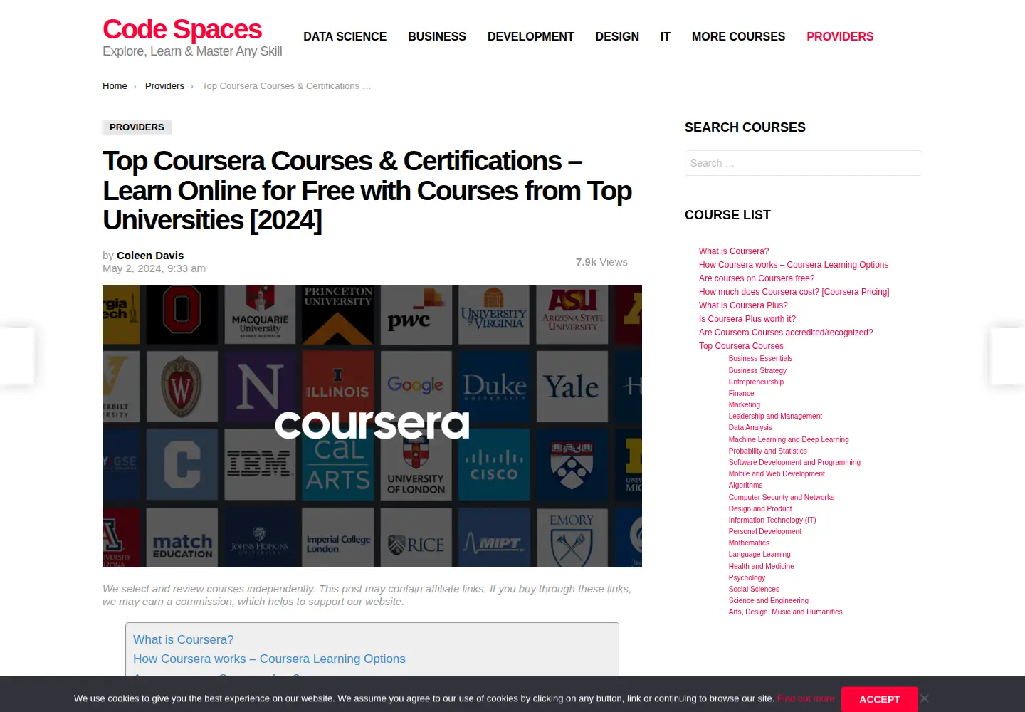Open 'What is Coursera Plus?' sidebar link
The height and width of the screenshot is (712, 1025).
(x=743, y=305)
